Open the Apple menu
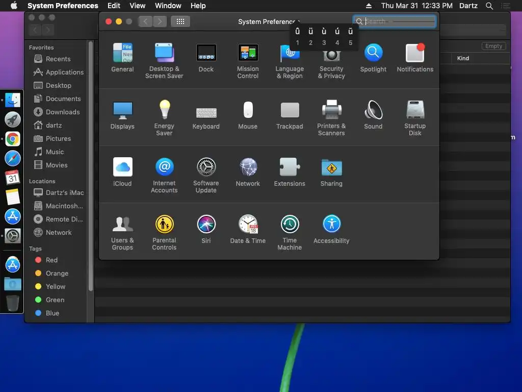The height and width of the screenshot is (392, 522). pos(14,6)
